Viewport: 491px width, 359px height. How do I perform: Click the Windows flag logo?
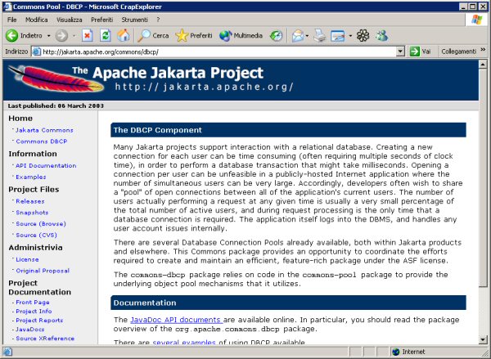coord(476,20)
